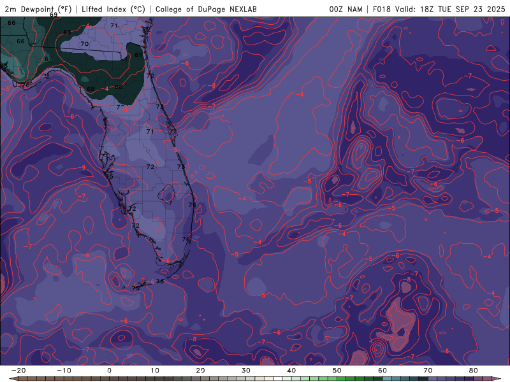The height and width of the screenshot is (382, 510).
Task: Click the "-3" contour label at the left edge
Action: [x=6, y=89]
